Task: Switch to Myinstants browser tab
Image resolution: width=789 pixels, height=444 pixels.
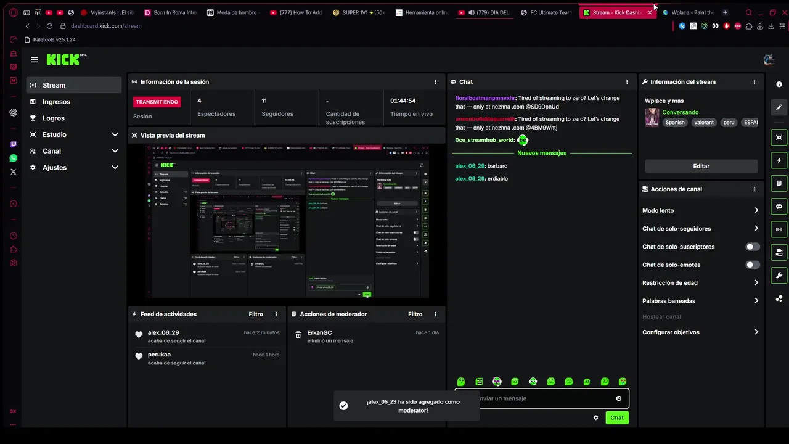Action: click(x=107, y=12)
